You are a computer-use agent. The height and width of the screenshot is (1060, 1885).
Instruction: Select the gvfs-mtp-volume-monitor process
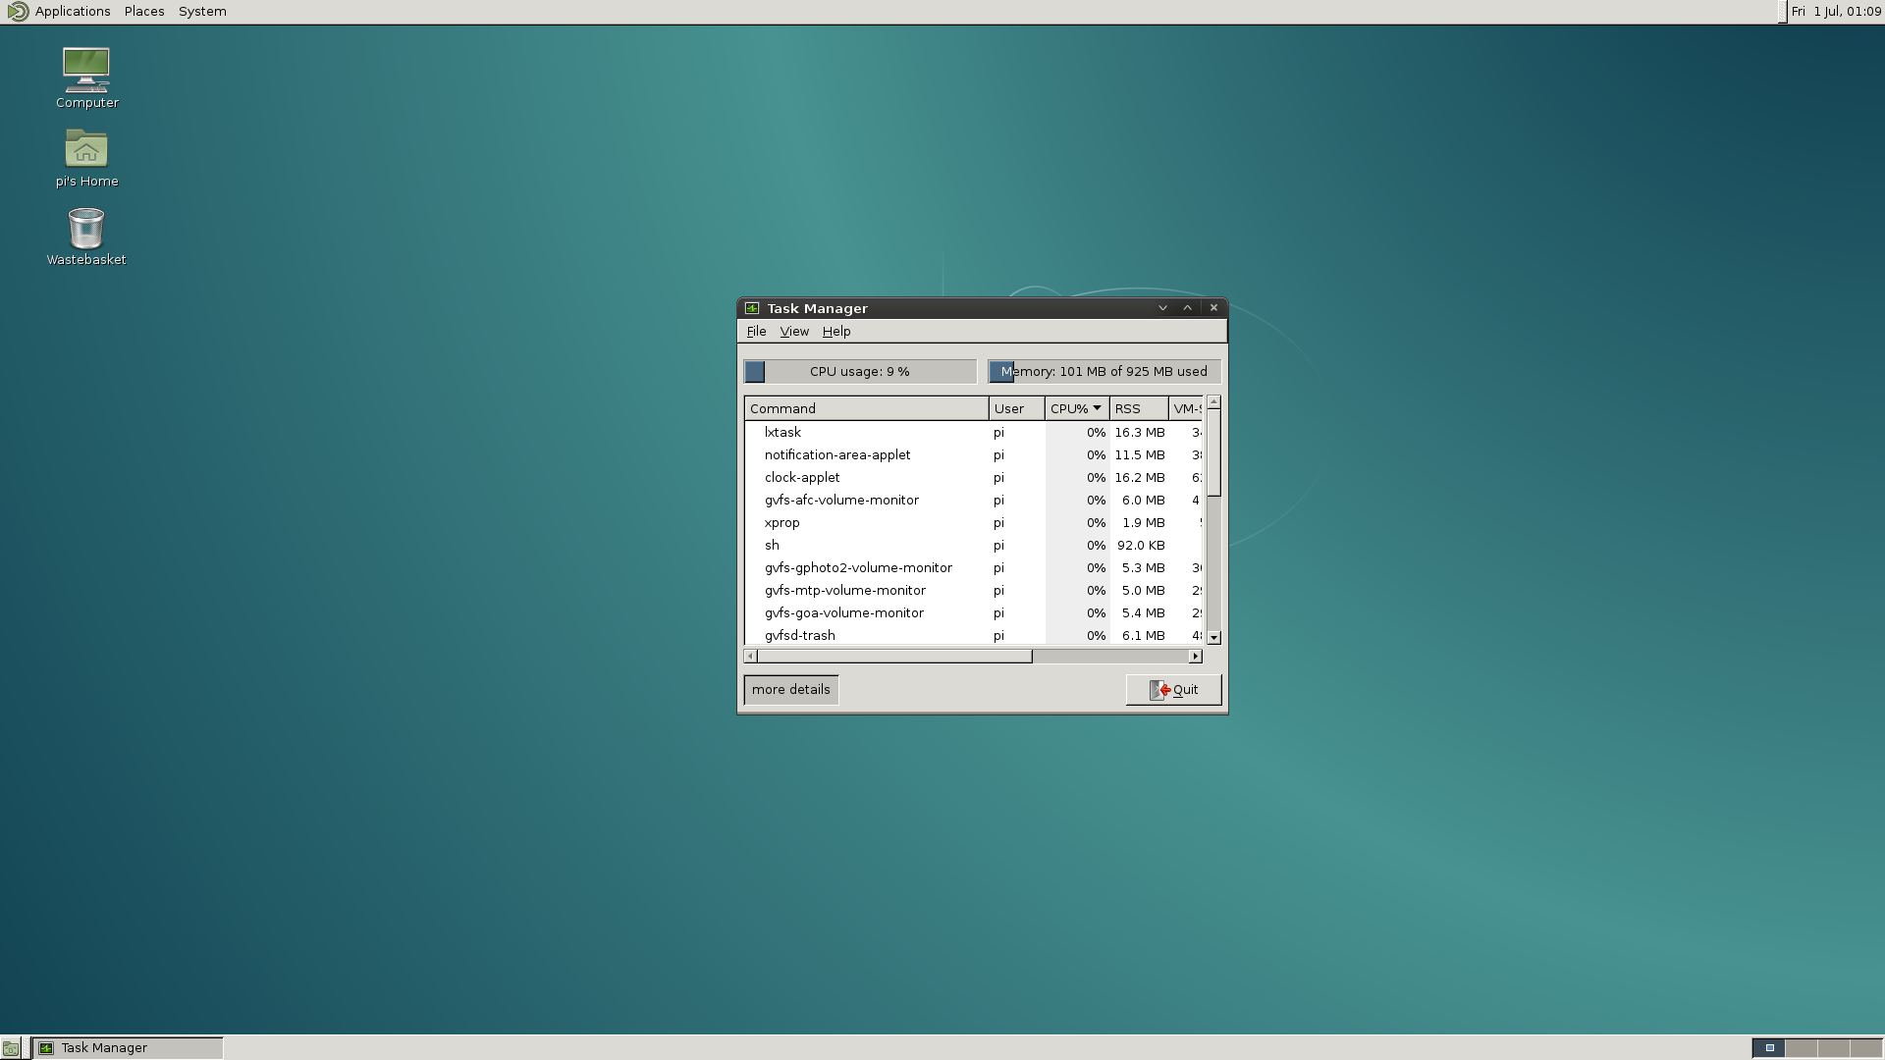[x=973, y=591]
